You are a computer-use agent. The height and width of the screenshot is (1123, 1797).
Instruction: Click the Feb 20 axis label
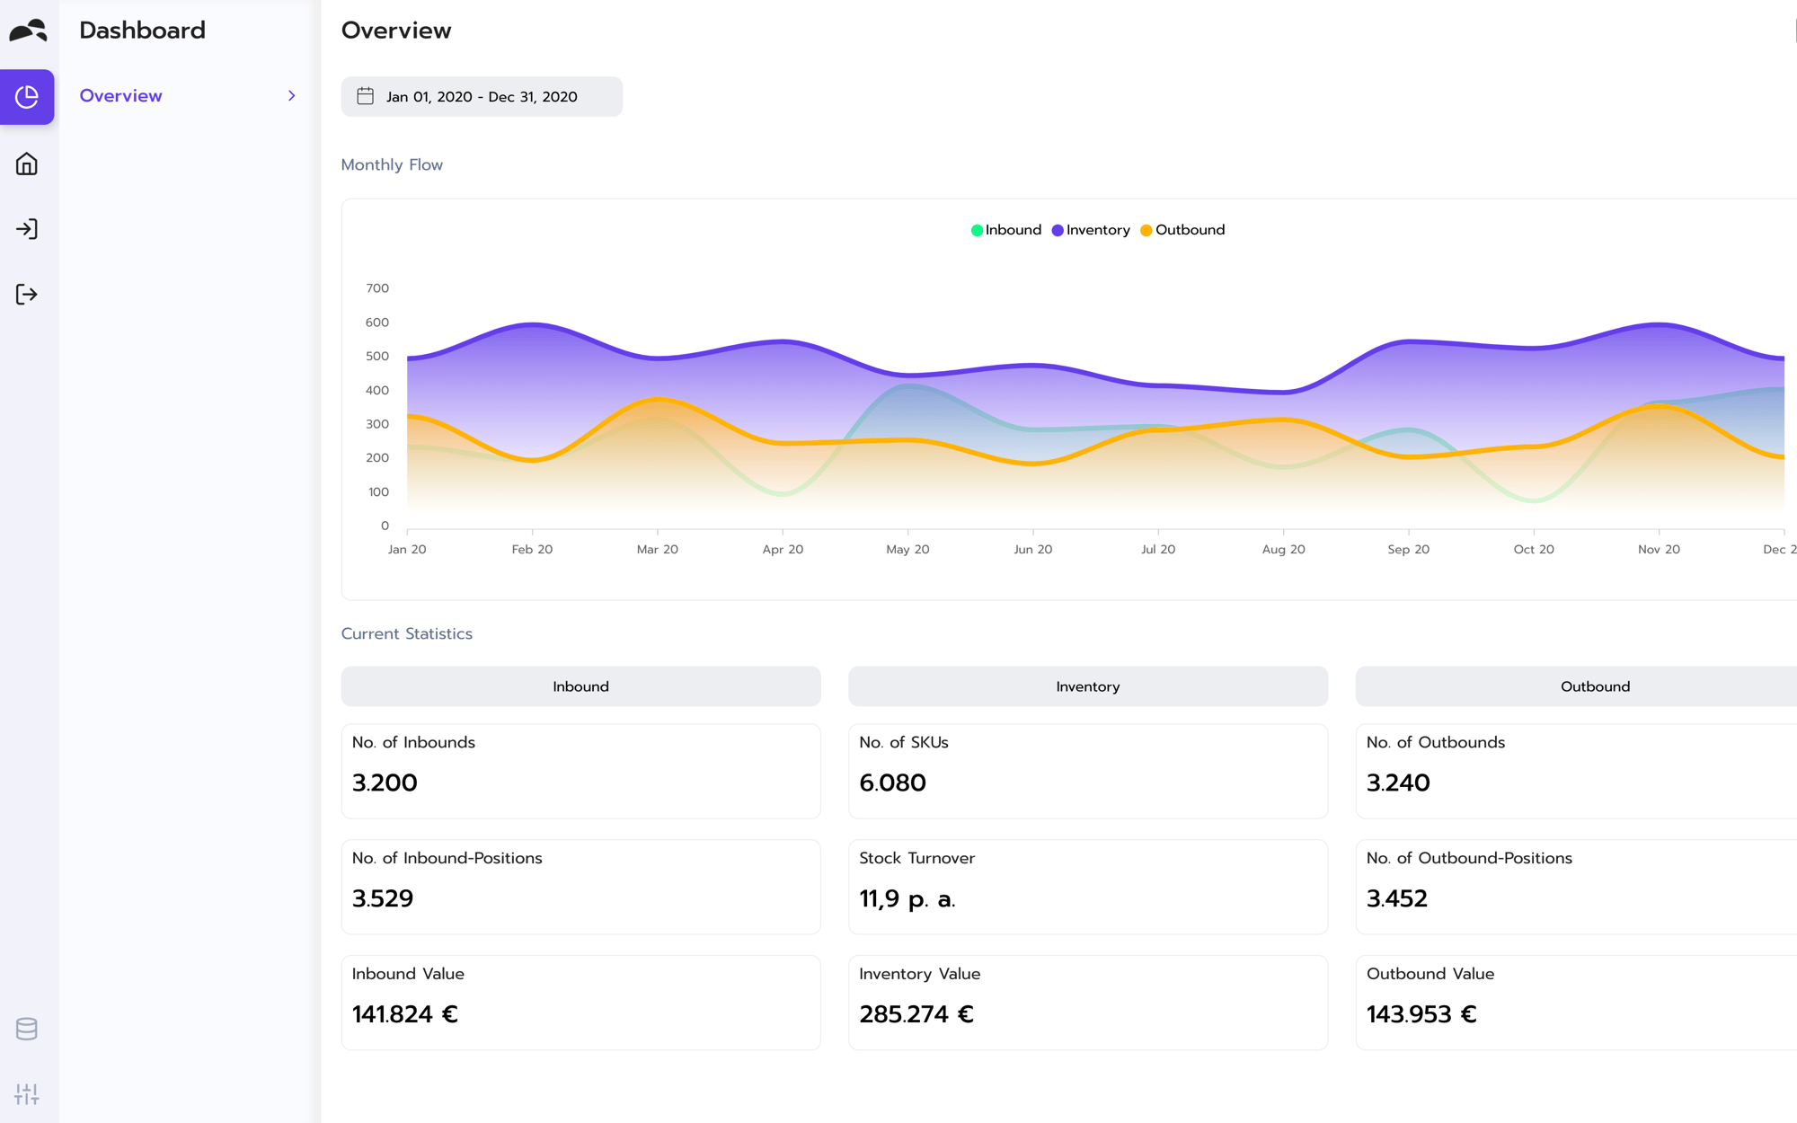[x=532, y=549]
